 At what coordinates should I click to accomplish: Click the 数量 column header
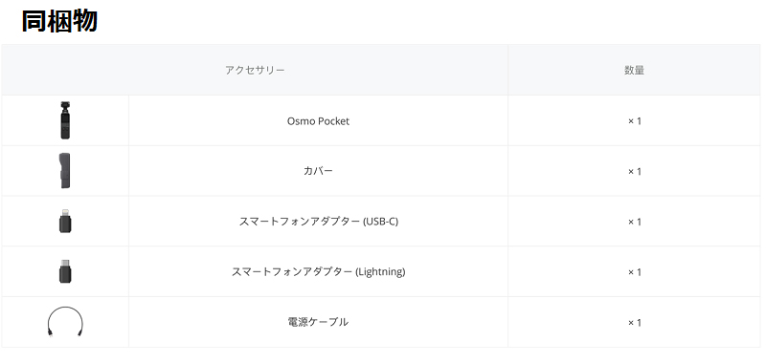[x=634, y=70]
